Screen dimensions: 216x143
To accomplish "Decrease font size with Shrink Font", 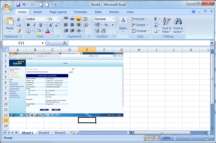I will (x=57, y=25).
